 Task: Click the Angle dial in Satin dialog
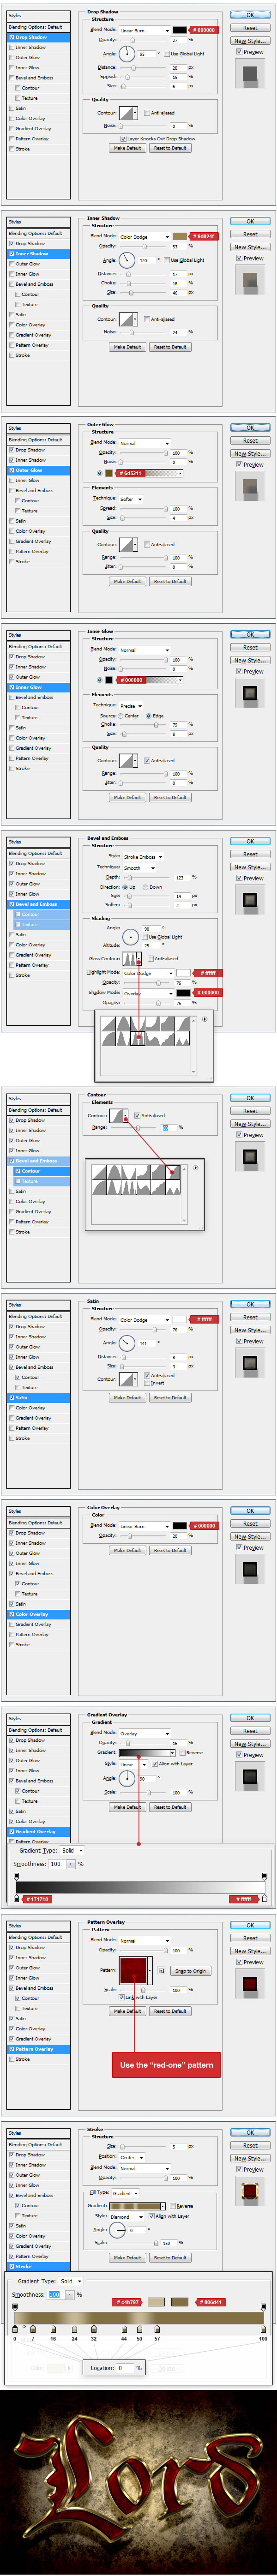point(127,1343)
